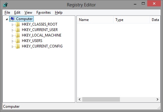The image size is (163, 112).
Task: Select the HKEY_USERS label
Action: (32, 41)
